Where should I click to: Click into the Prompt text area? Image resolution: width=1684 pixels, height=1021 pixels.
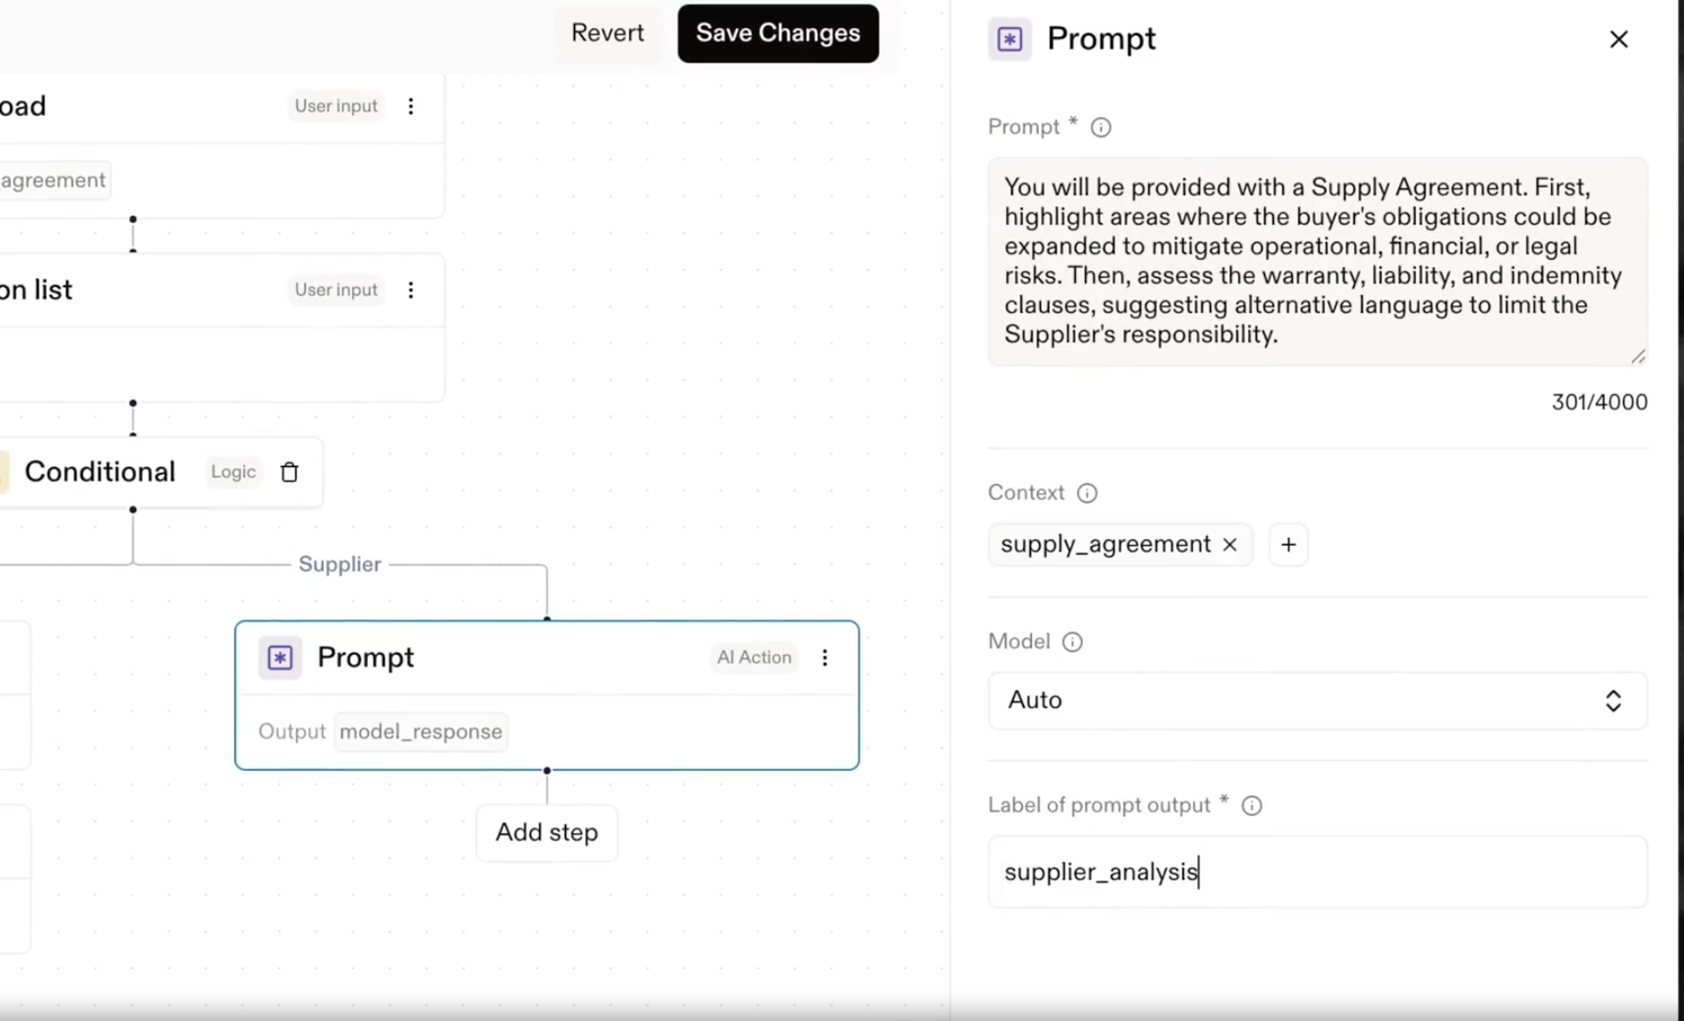(x=1316, y=261)
